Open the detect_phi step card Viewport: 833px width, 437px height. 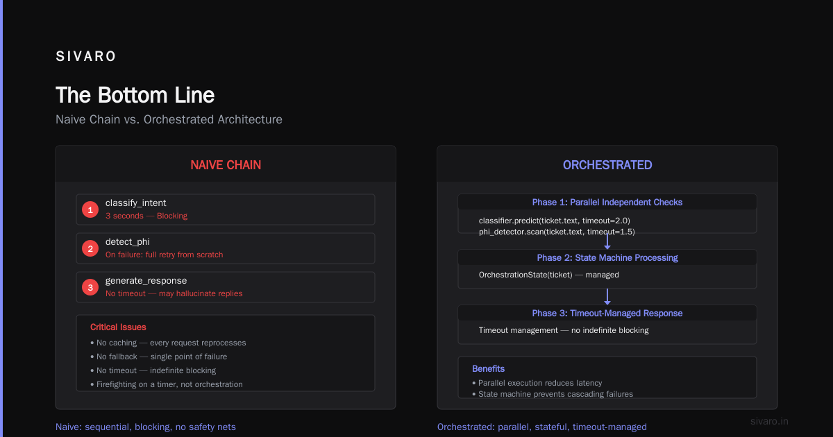click(226, 248)
